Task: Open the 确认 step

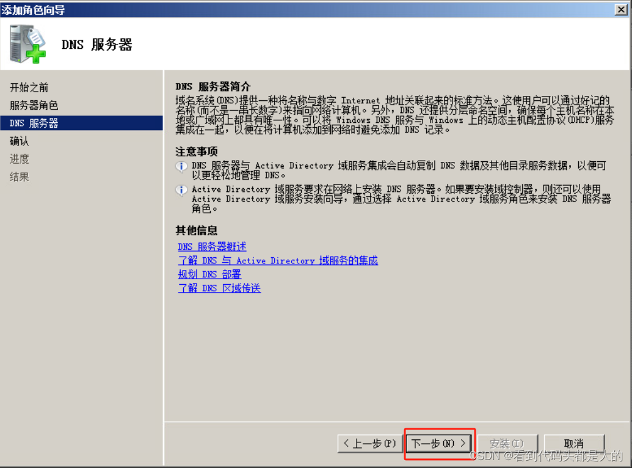Action: click(x=19, y=141)
